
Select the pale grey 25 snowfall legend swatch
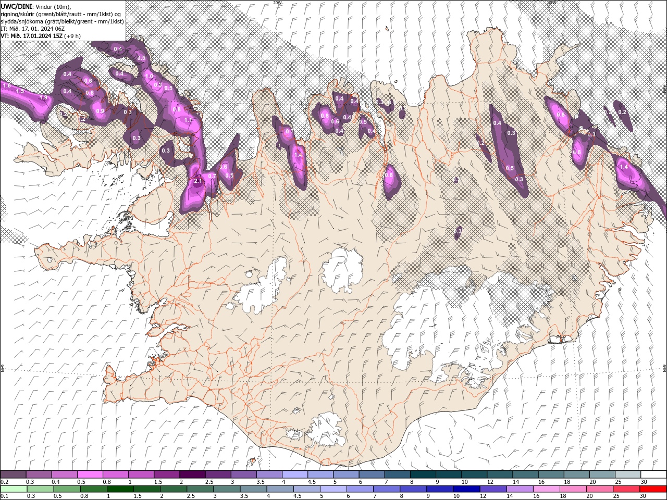pyautogui.click(x=628, y=474)
